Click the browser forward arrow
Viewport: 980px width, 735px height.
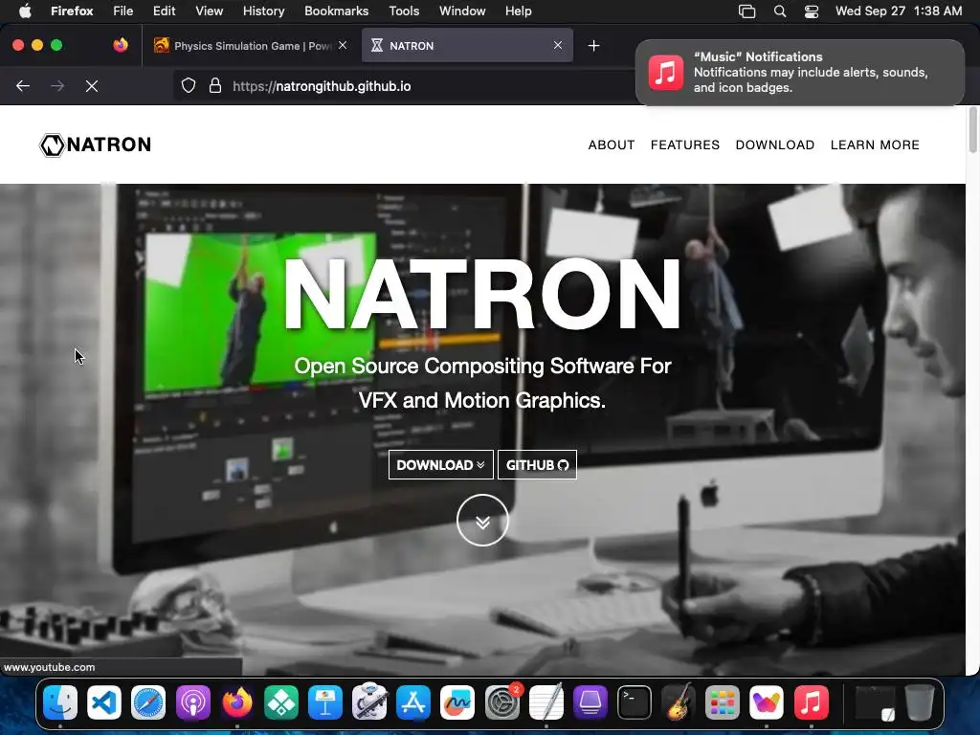(x=57, y=86)
